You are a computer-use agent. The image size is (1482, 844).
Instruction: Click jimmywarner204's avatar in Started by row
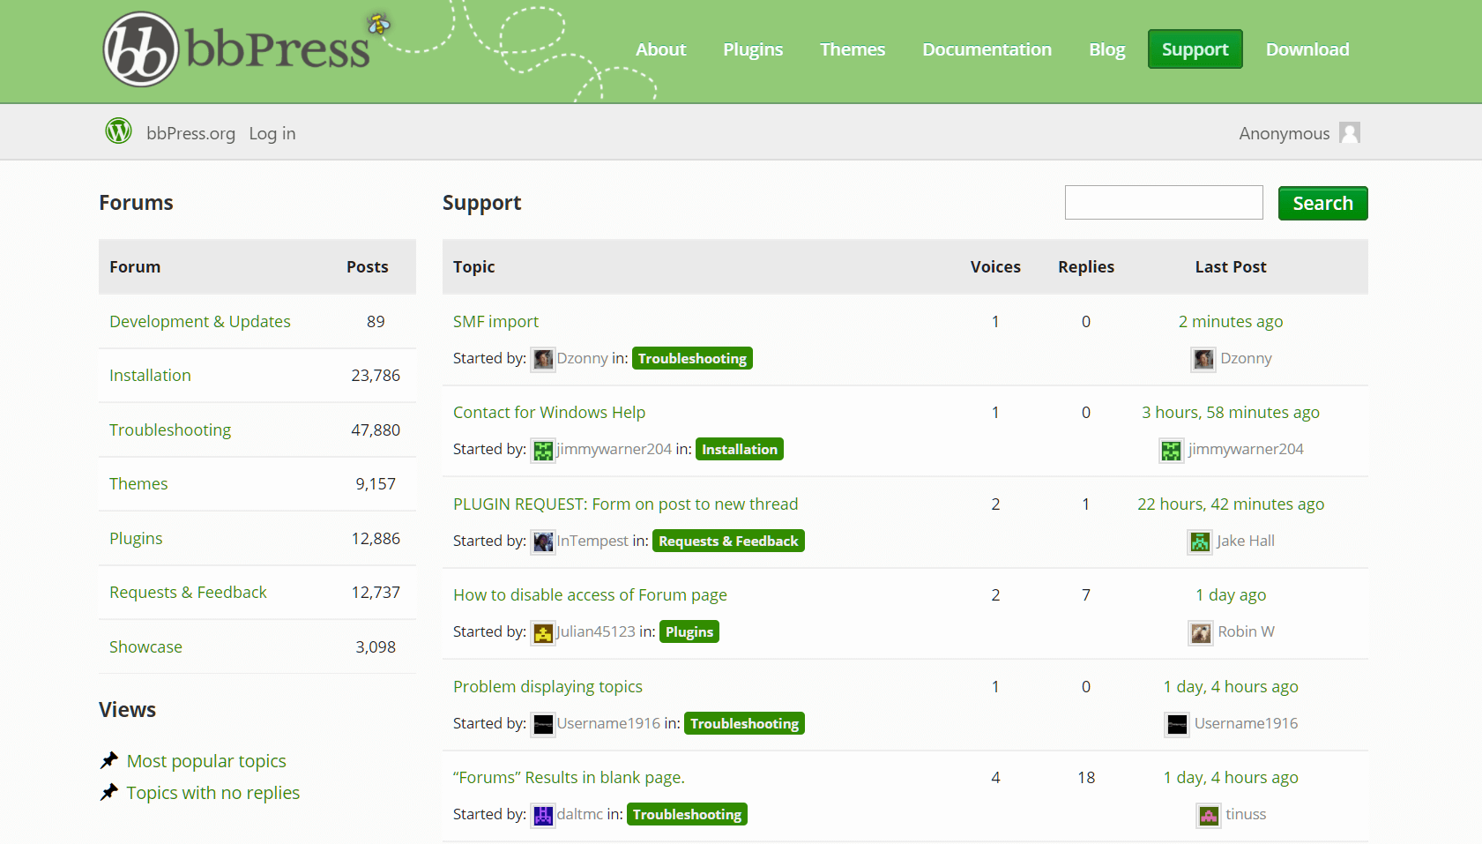click(543, 450)
